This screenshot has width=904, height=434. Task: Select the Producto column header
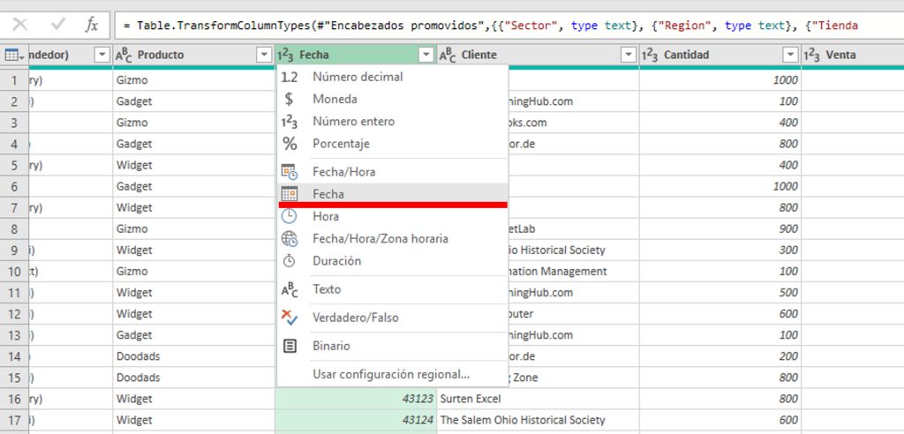coord(192,56)
